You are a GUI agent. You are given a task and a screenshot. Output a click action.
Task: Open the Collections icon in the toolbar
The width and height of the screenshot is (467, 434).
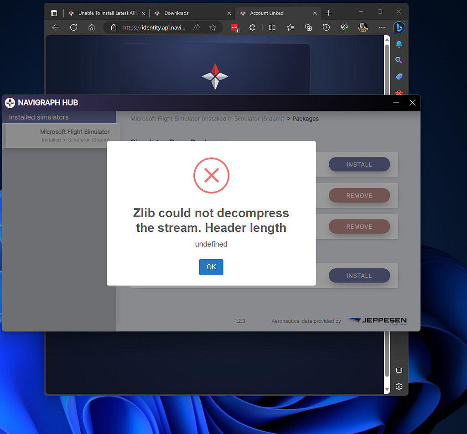click(308, 27)
